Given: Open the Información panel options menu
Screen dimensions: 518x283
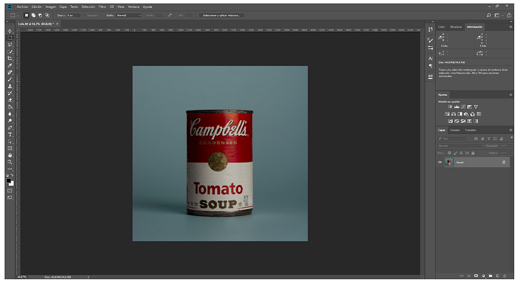Looking at the screenshot, I should [x=510, y=27].
